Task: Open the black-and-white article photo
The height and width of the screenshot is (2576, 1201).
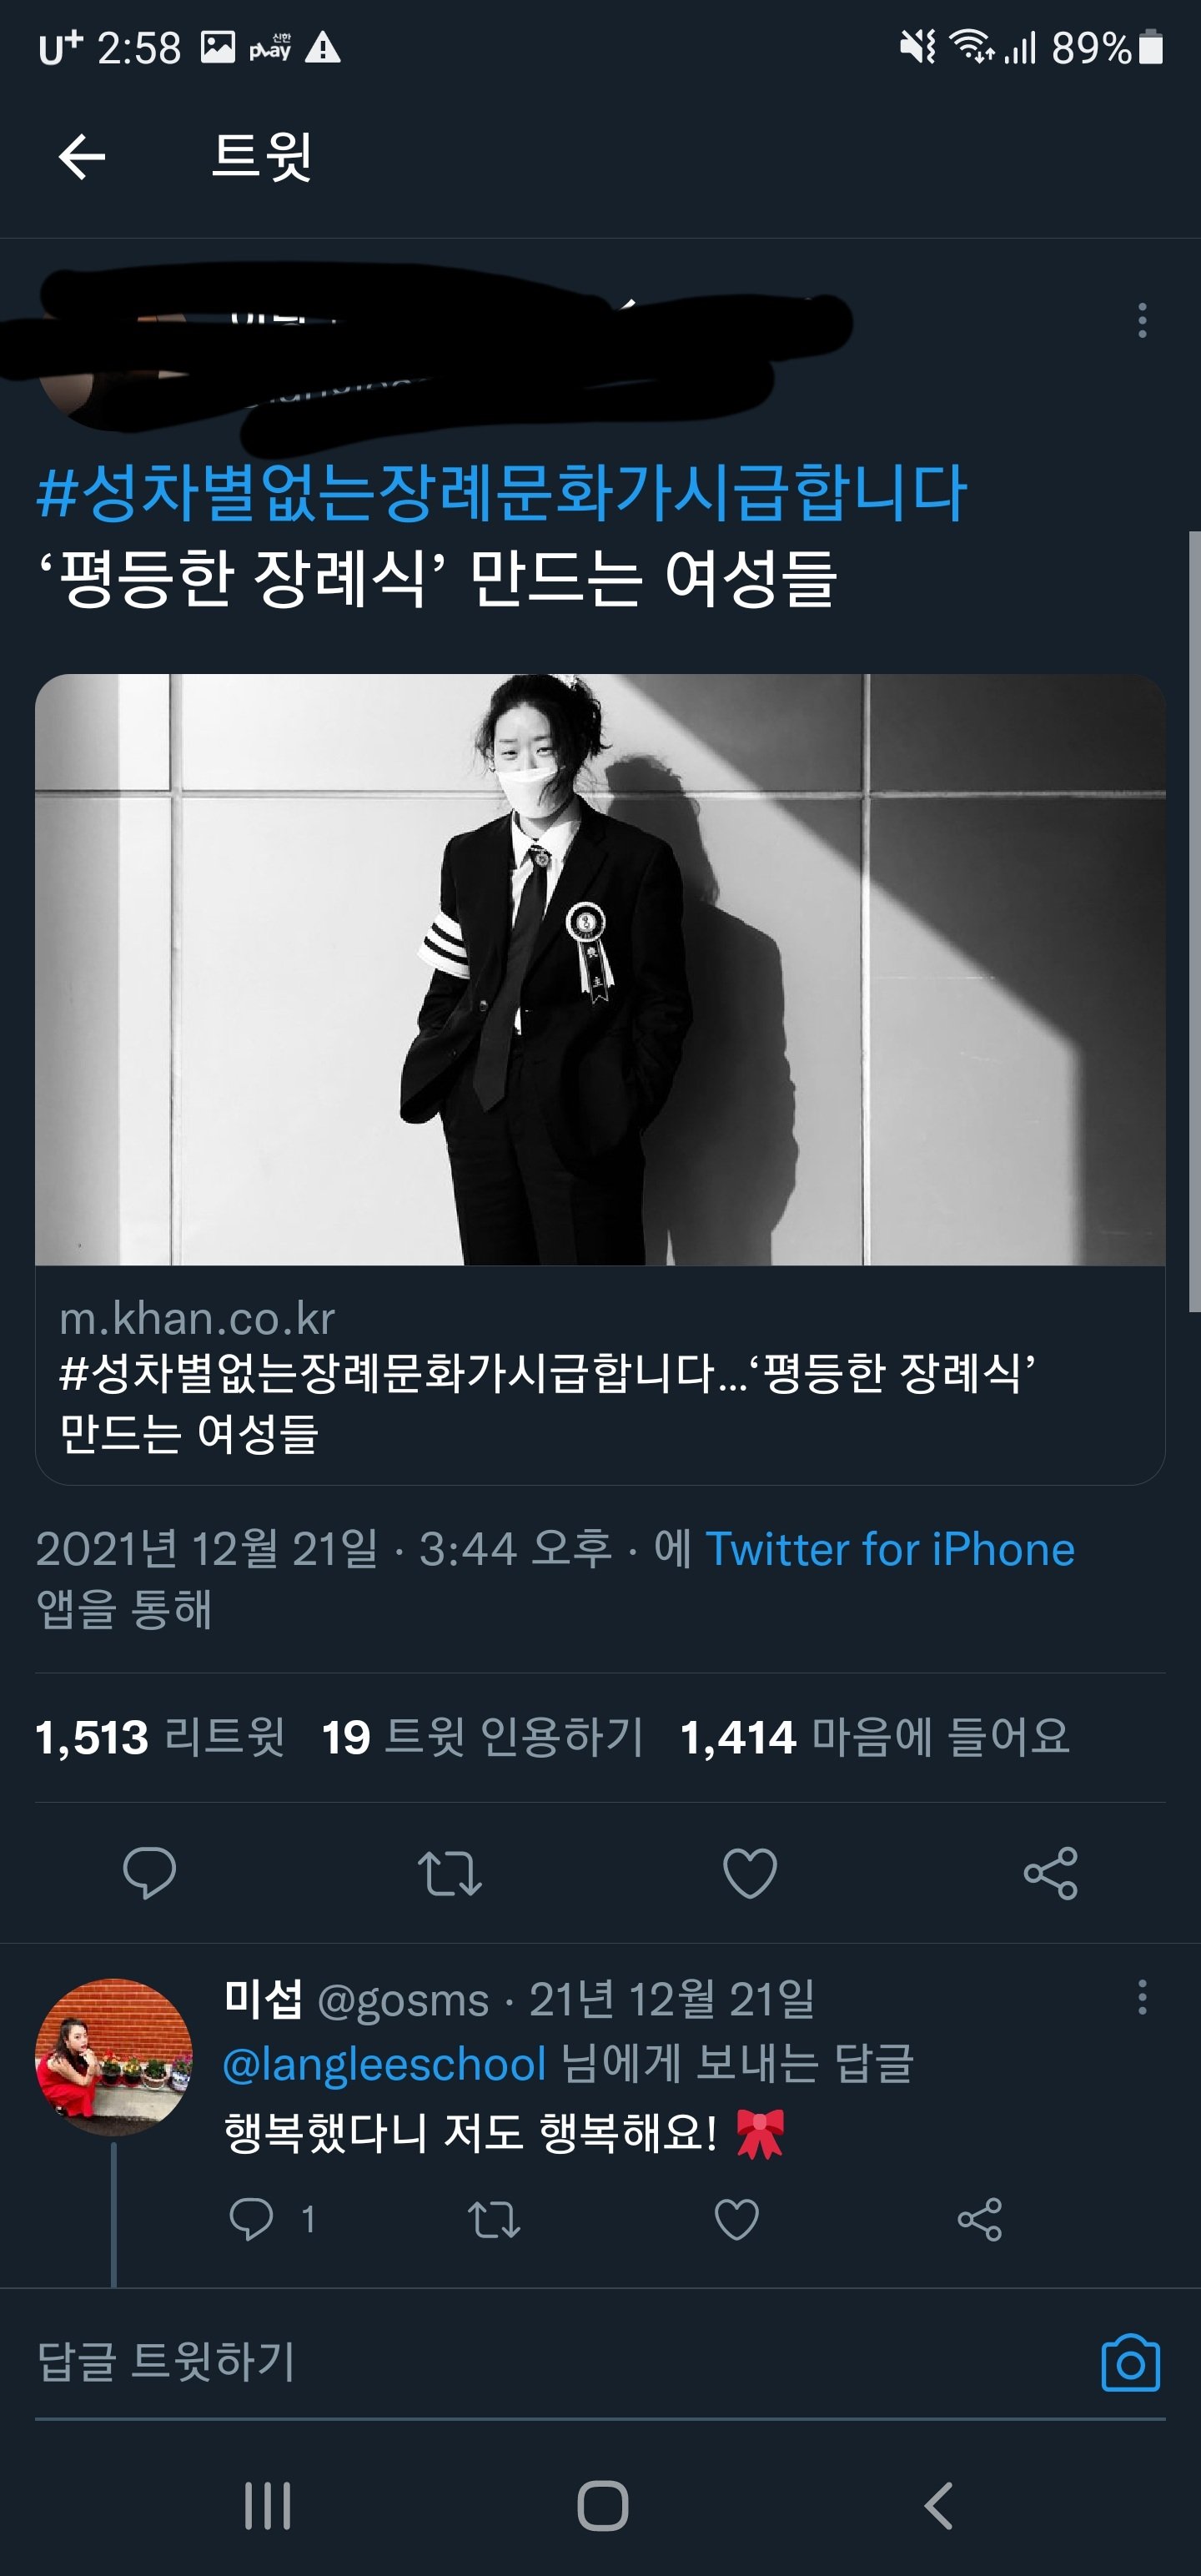Action: (x=600, y=969)
